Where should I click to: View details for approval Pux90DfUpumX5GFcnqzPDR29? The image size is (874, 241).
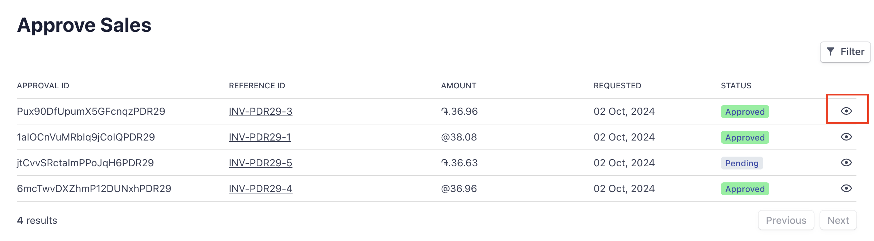click(x=846, y=111)
